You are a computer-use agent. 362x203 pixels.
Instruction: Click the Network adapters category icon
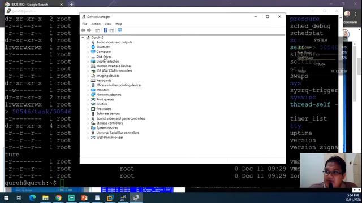click(93, 95)
